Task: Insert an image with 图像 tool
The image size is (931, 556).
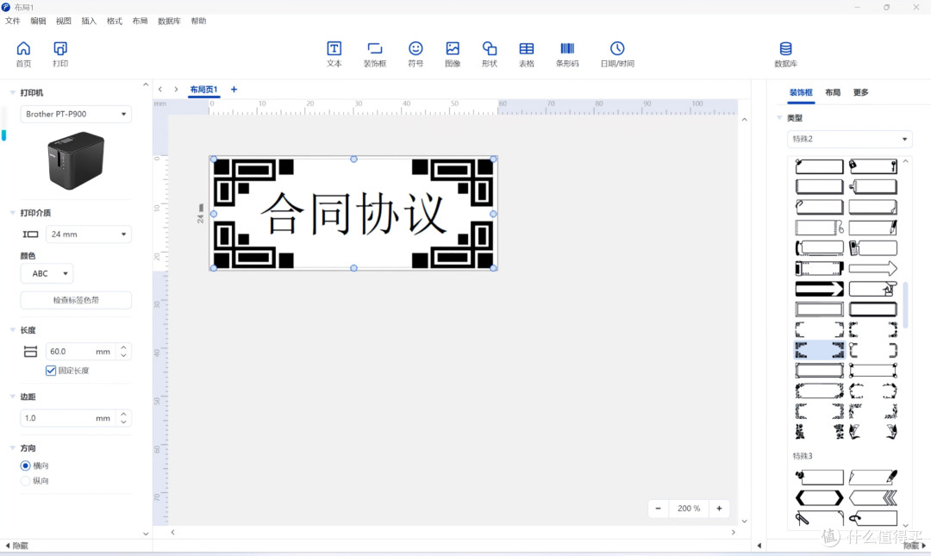Action: tap(453, 53)
